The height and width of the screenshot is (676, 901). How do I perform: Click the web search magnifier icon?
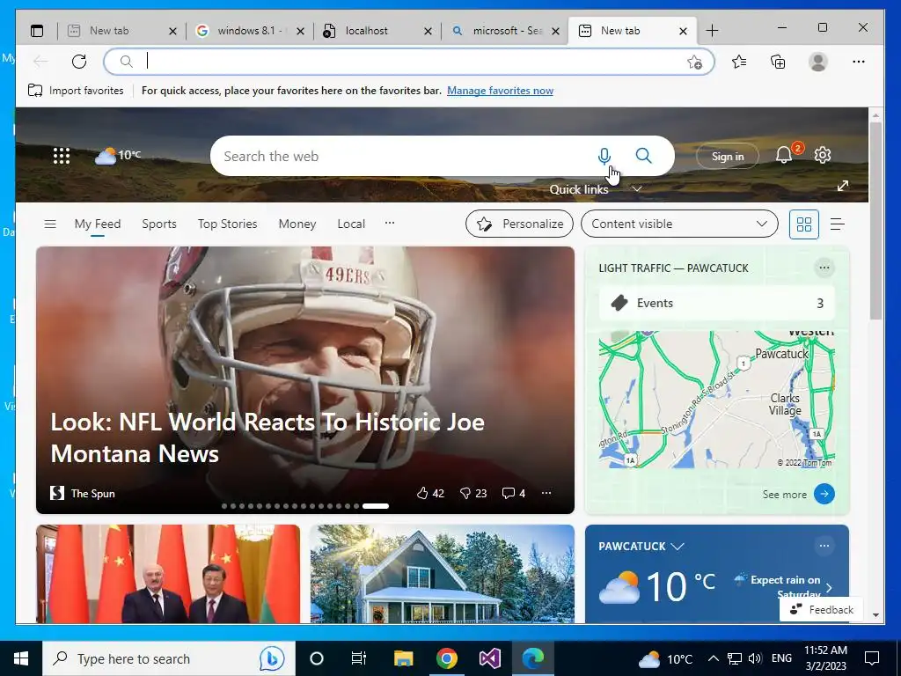click(x=643, y=156)
